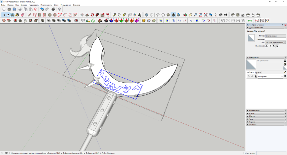Select the Zoom Window tool
The height and width of the screenshot is (155, 287).
click(201, 15)
